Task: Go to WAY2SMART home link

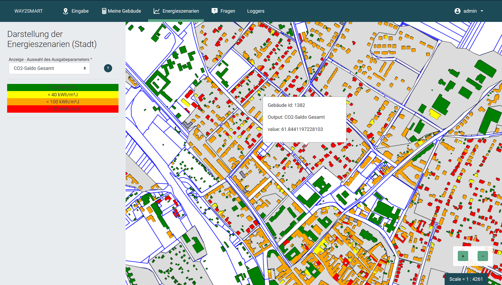Action: point(29,11)
